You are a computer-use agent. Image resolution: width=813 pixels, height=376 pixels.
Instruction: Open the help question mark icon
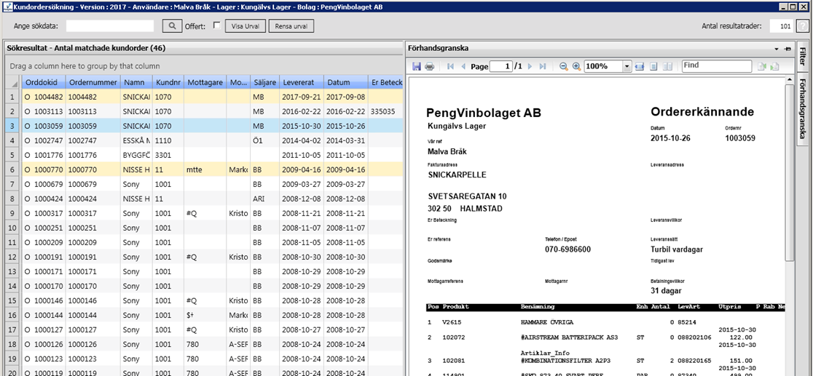(801, 26)
